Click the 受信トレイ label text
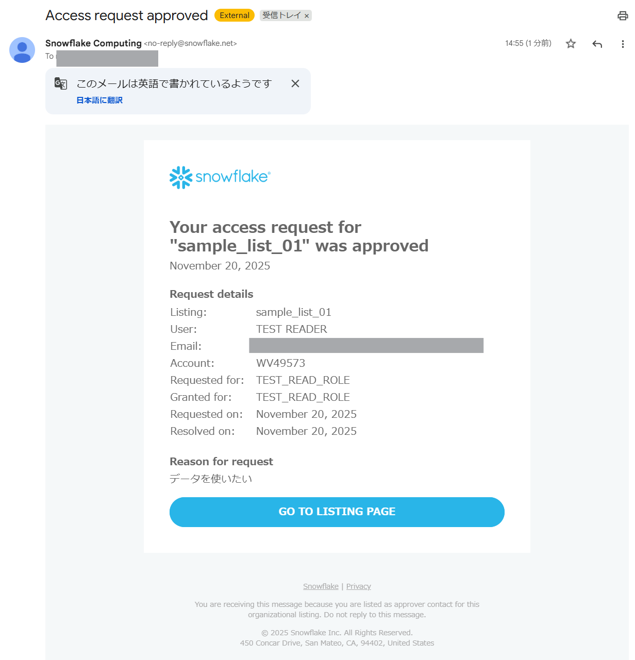This screenshot has height=660, width=635. [x=281, y=15]
